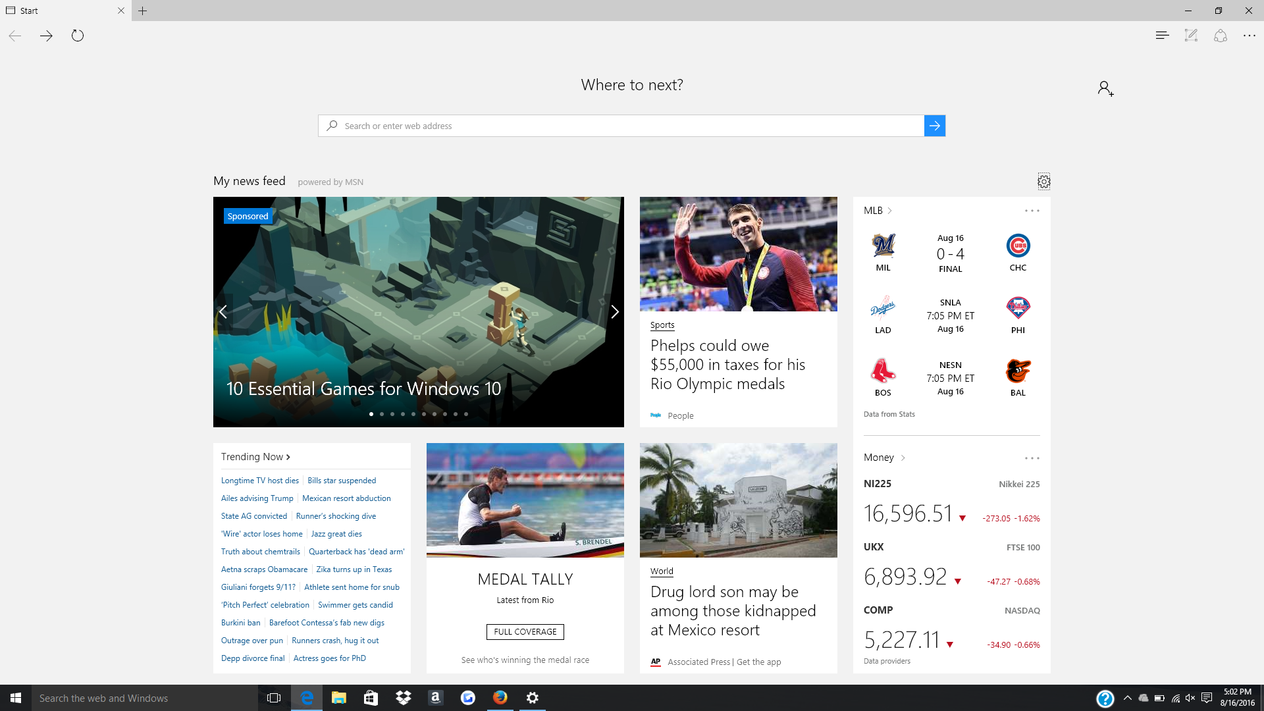Open File Explorer from taskbar
The image size is (1264, 711).
click(338, 698)
